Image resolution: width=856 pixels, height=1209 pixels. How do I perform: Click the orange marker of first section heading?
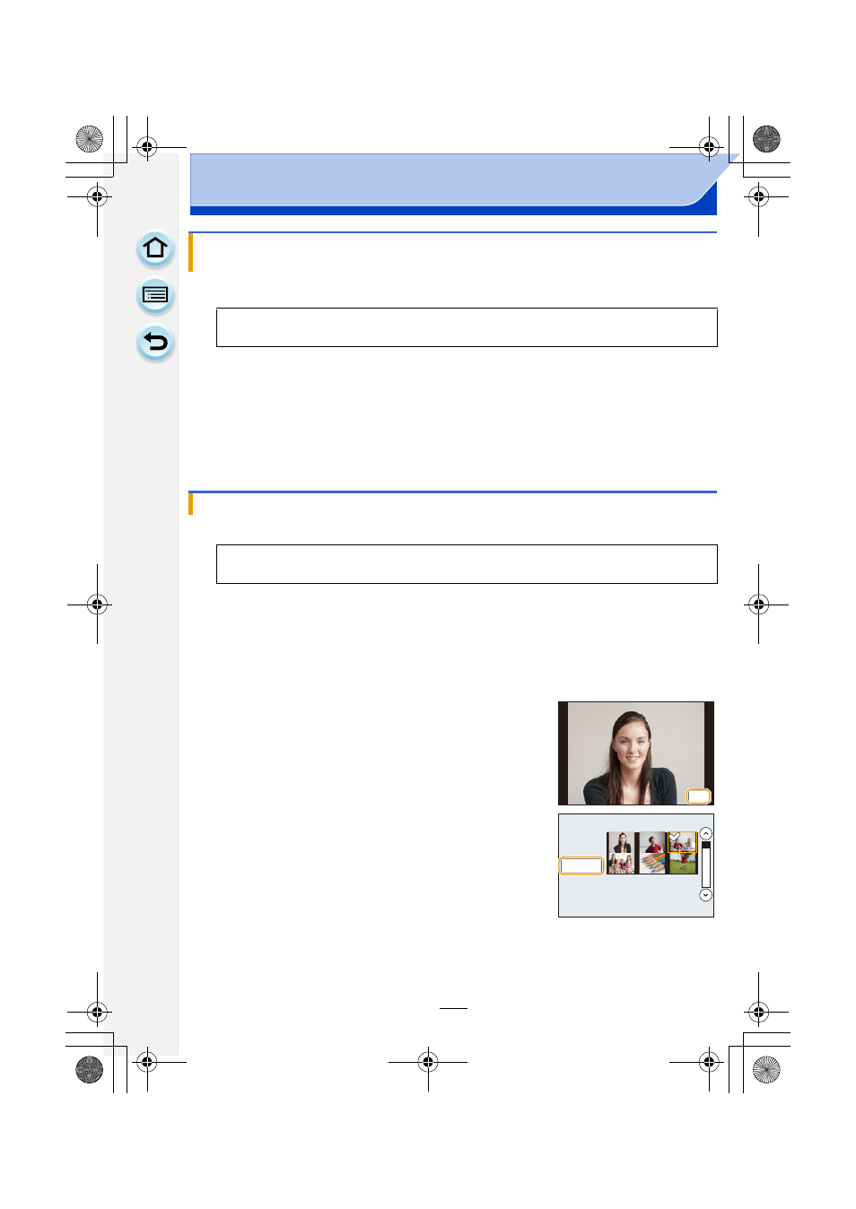(x=190, y=252)
